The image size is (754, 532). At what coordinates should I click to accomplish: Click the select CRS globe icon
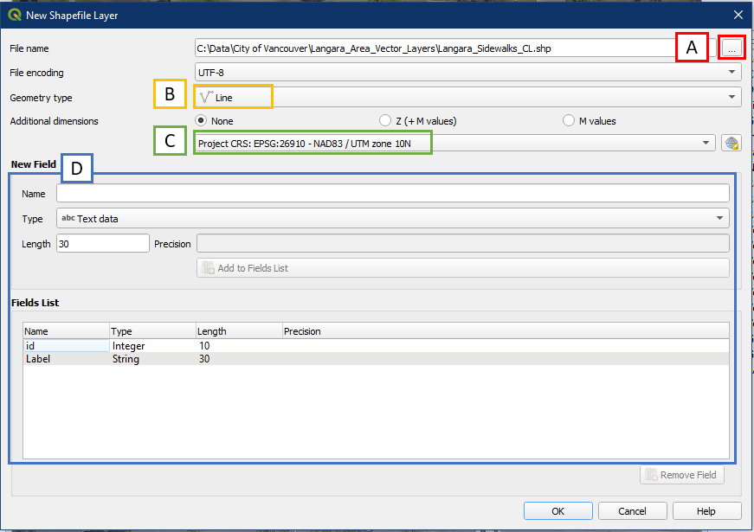tap(731, 144)
